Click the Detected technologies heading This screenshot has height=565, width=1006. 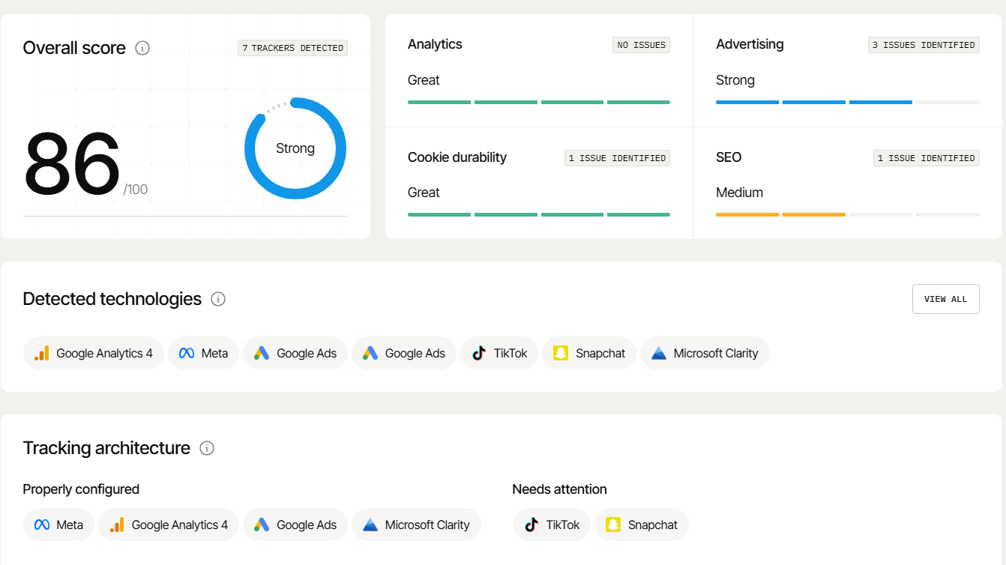(x=112, y=299)
